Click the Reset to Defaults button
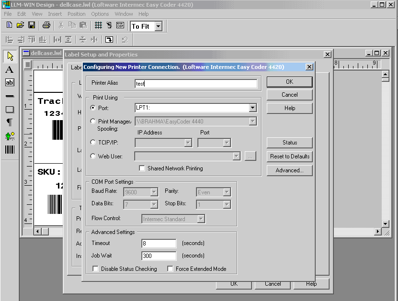 (289, 156)
